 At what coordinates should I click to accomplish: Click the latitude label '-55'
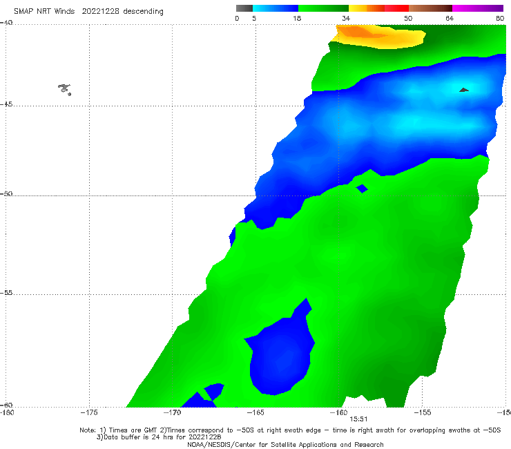point(6,293)
